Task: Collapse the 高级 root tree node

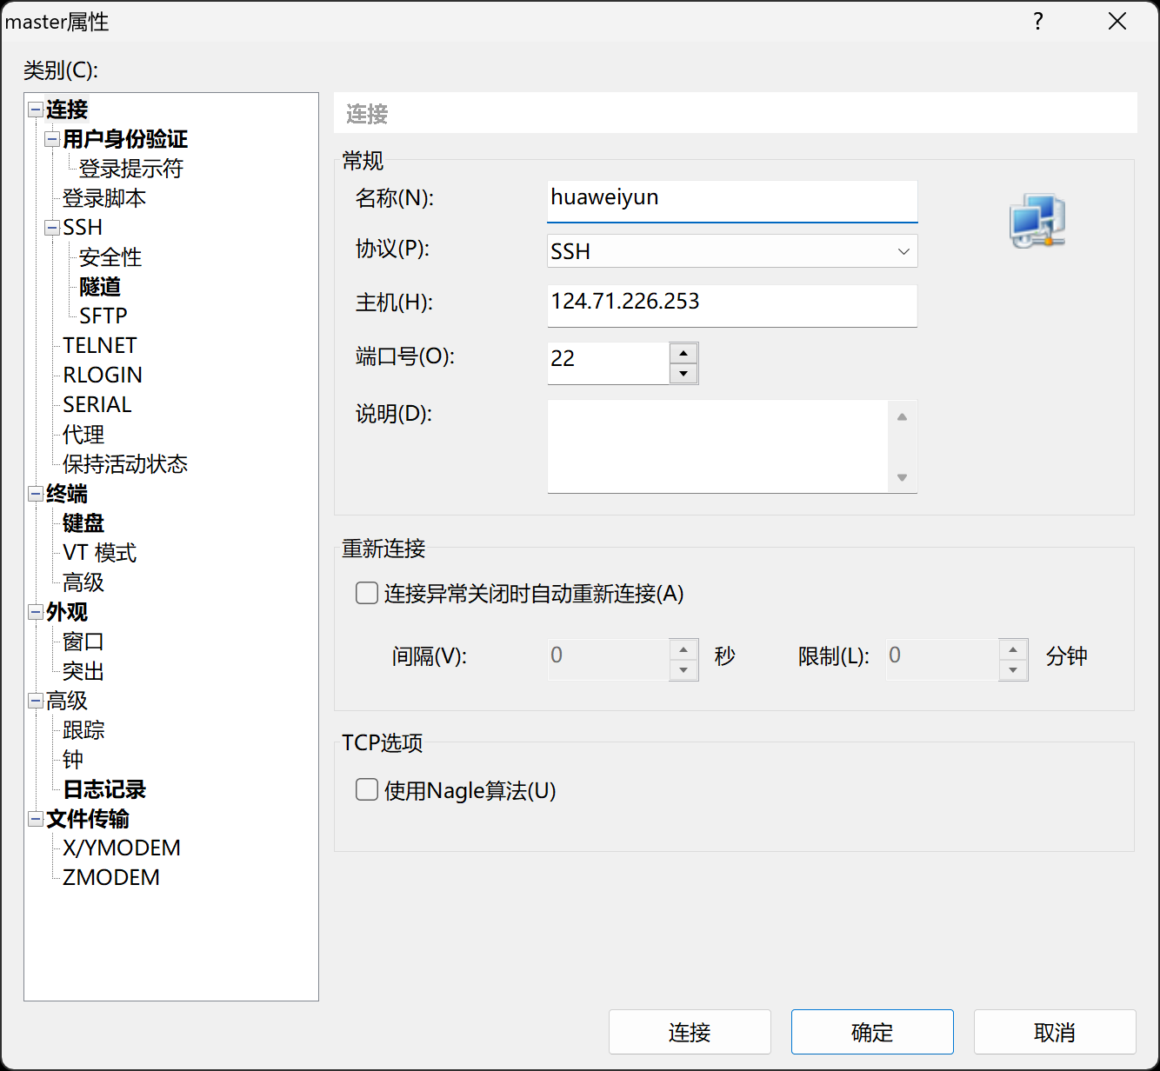Action: (x=36, y=701)
